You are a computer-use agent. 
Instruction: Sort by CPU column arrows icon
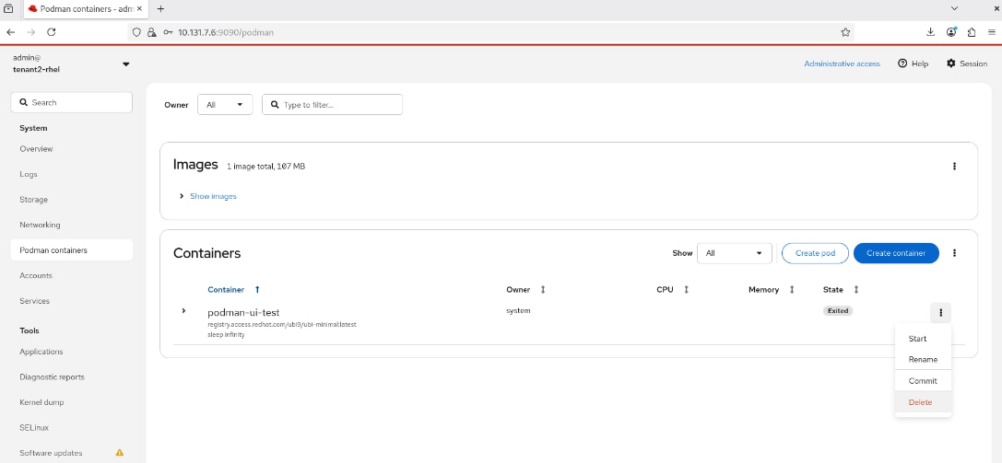tap(687, 290)
